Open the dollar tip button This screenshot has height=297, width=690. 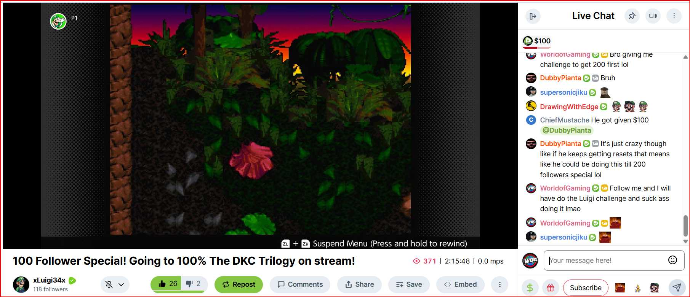click(530, 288)
